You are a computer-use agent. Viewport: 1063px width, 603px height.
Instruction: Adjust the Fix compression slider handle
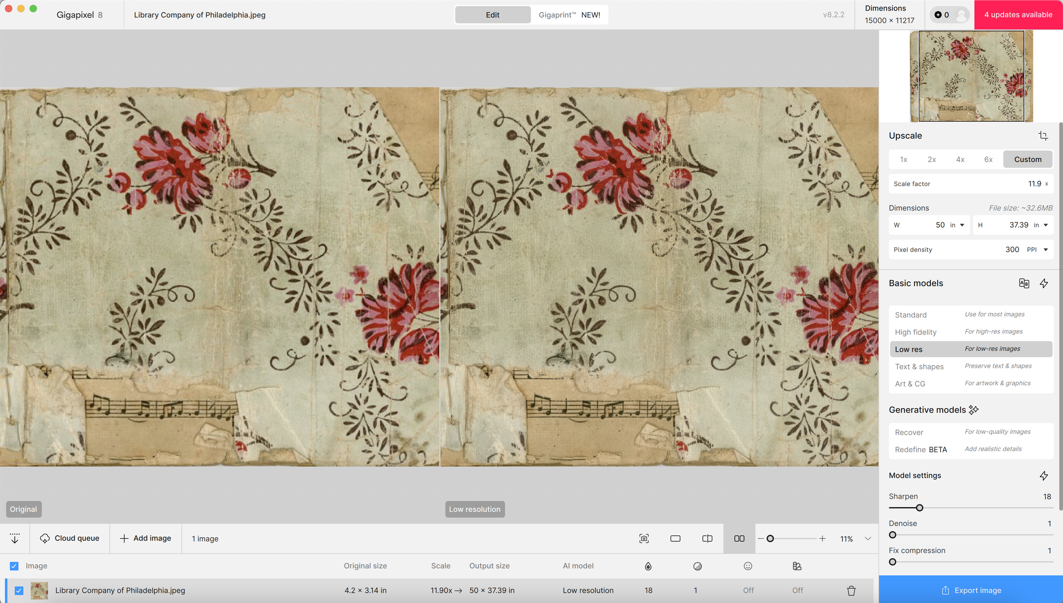pyautogui.click(x=892, y=562)
